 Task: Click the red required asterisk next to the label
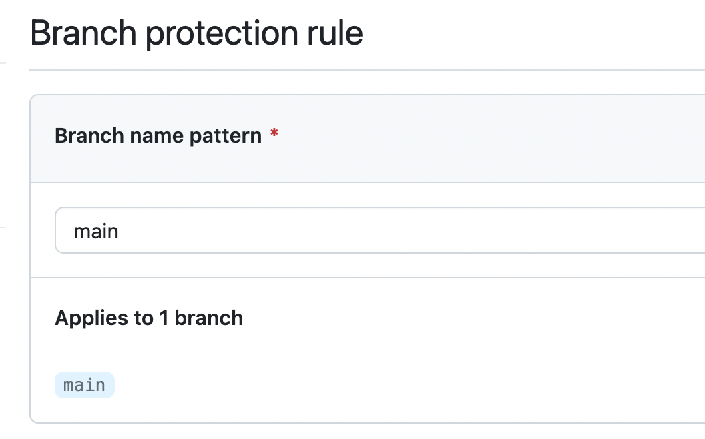point(274,133)
